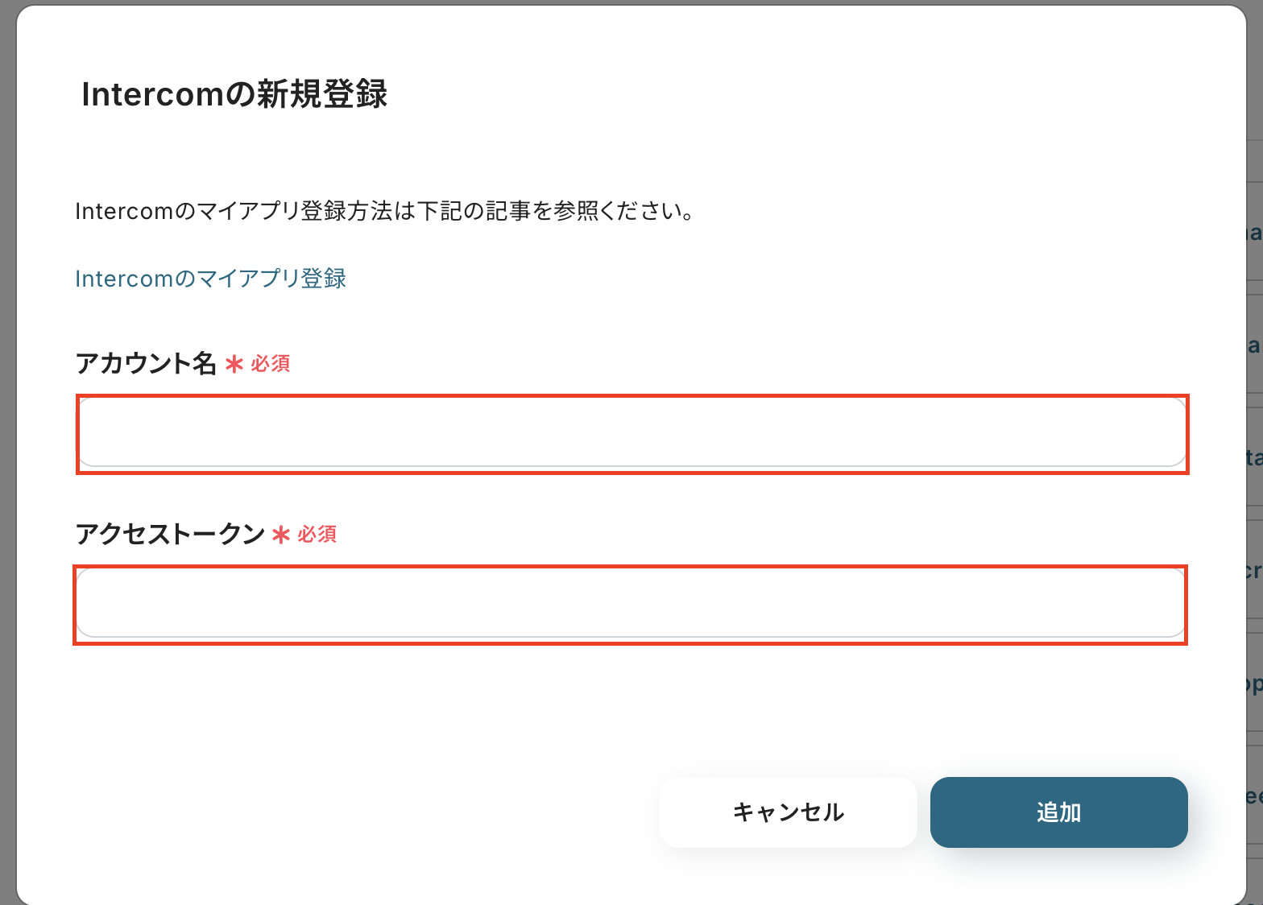The image size is (1263, 905).
Task: Click the 必須 marker next to アクセストークン
Action: [317, 535]
